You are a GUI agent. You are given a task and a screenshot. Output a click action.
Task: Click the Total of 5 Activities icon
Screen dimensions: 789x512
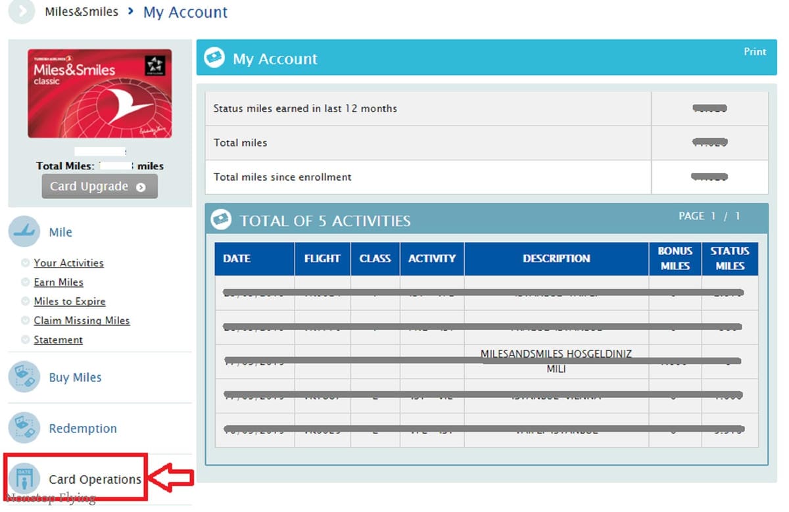pos(221,220)
